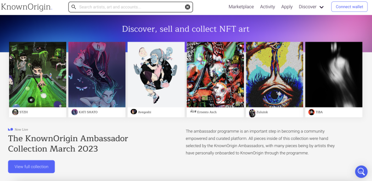Open the KATI SHATO artist name link
372x181 pixels.
tap(88, 112)
